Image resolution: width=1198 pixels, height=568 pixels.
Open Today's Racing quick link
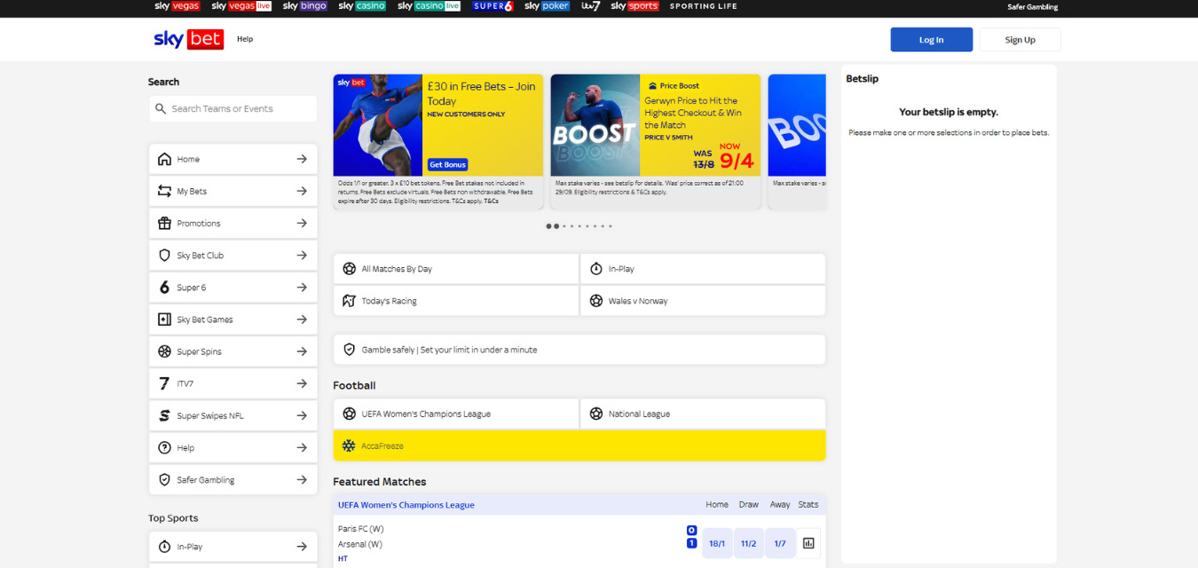(456, 301)
